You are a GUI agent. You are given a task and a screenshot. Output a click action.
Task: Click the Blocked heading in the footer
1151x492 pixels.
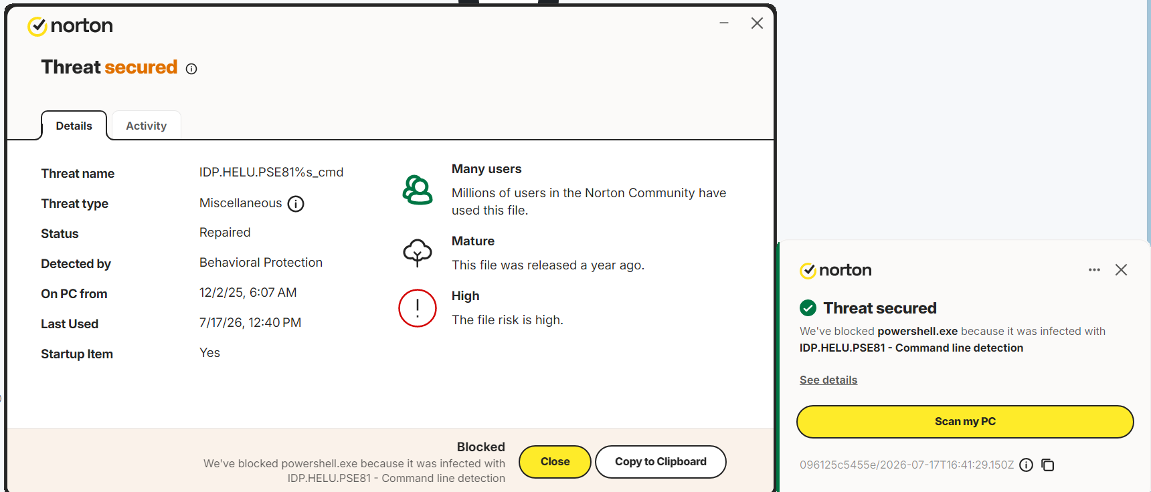[x=481, y=447]
